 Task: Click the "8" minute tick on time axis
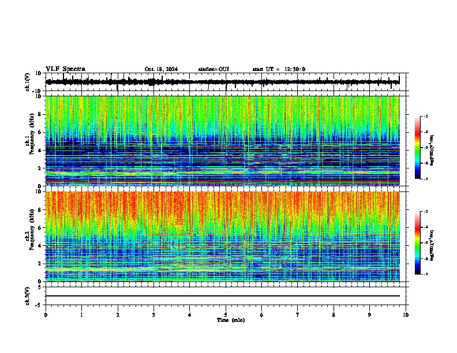click(334, 315)
